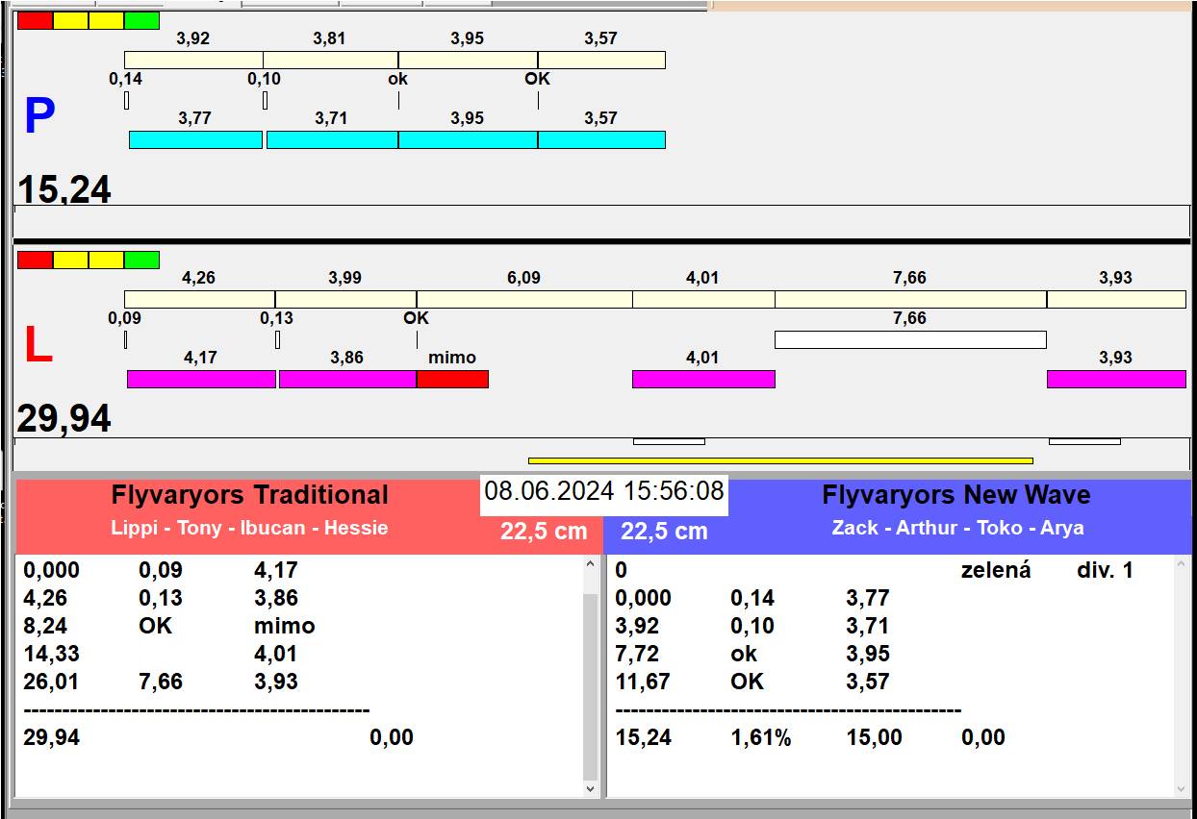Click the red start light in lane P
The height and width of the screenshot is (819, 1197).
pos(35,20)
